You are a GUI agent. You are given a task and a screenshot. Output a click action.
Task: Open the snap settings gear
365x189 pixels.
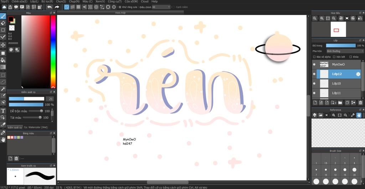click(x=114, y=7)
